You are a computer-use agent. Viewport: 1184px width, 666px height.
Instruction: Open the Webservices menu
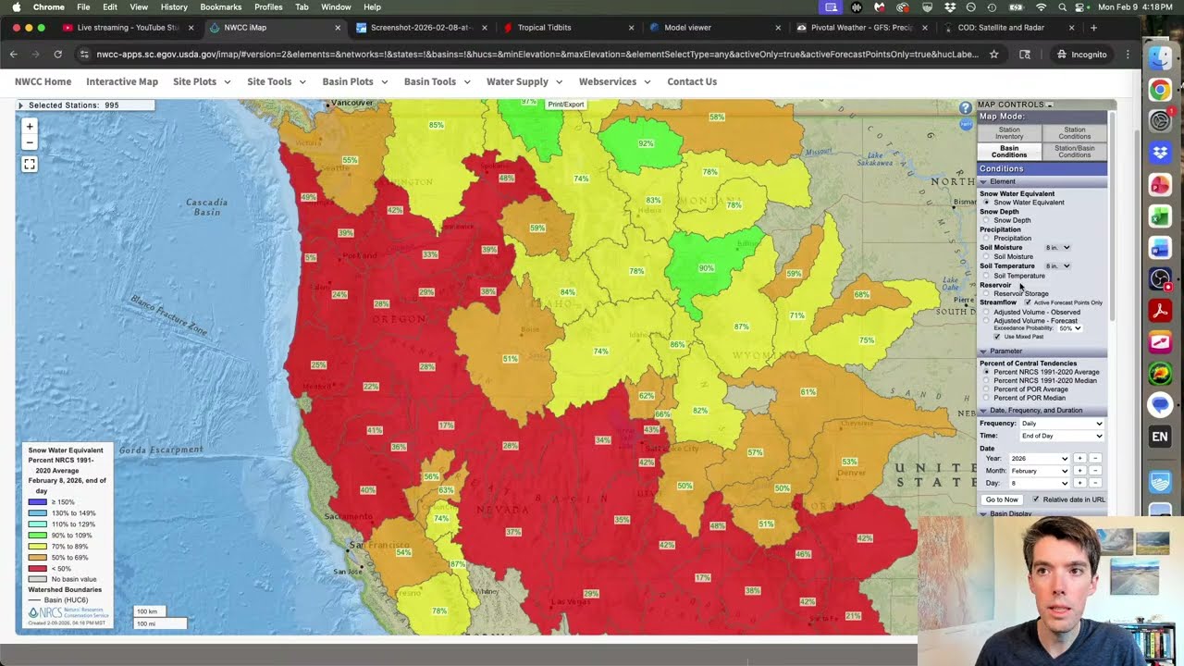point(614,81)
